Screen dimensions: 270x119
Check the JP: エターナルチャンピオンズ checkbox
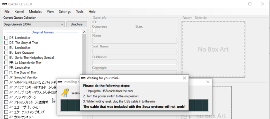click(6, 112)
